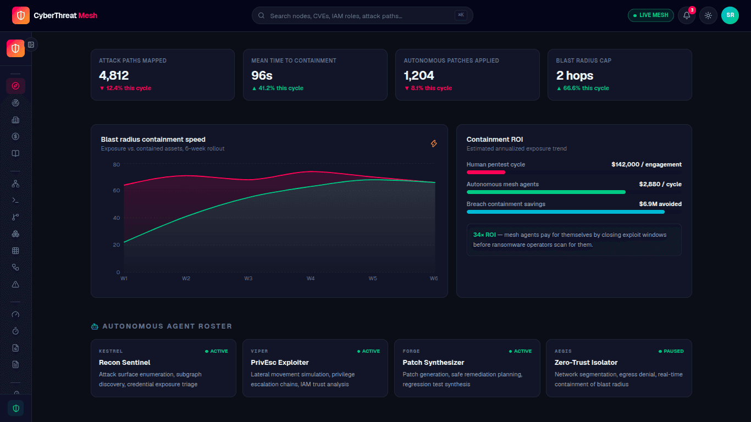The image size is (751, 422).
Task: Open the gauge speedometer icon in sidebar
Action: (15, 314)
